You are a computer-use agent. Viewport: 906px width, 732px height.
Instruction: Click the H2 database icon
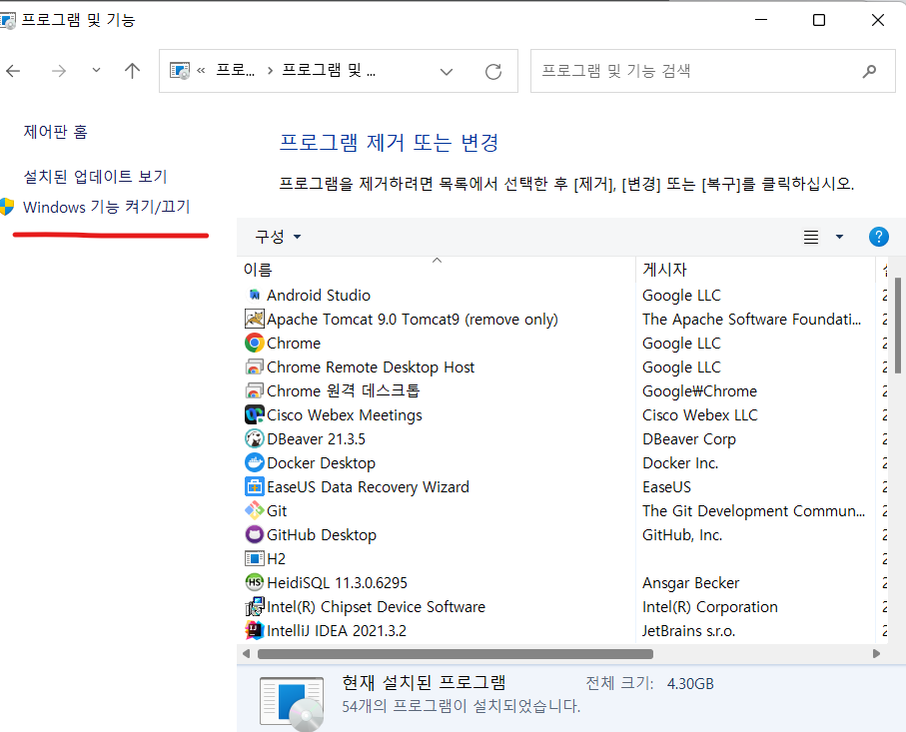point(255,558)
